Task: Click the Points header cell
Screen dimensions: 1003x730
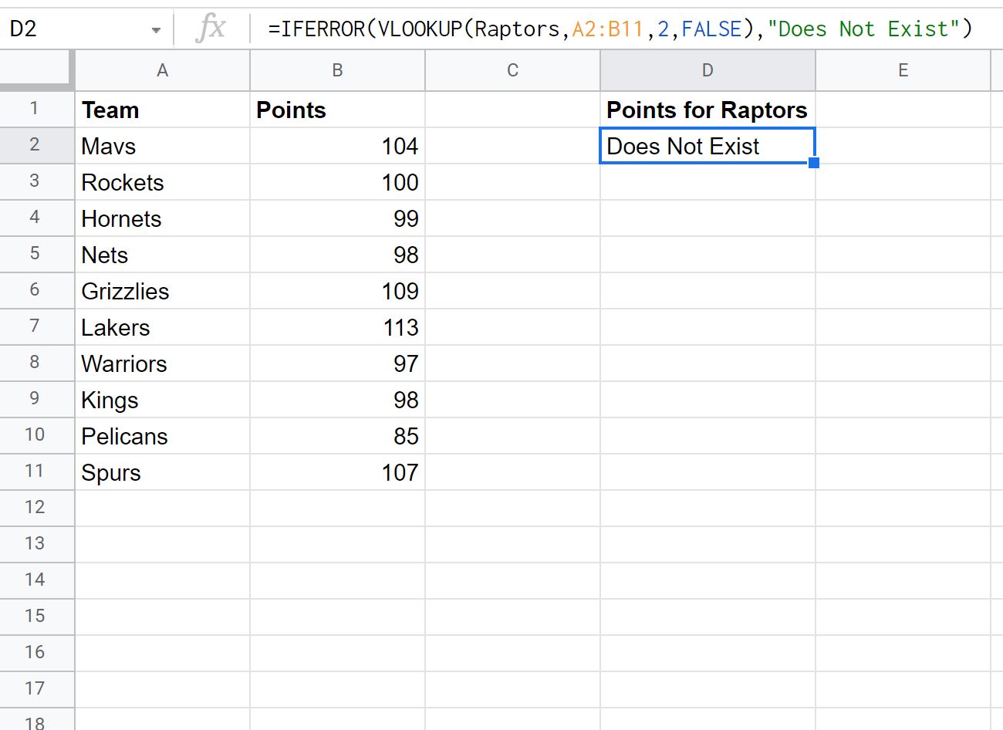Action: [337, 110]
